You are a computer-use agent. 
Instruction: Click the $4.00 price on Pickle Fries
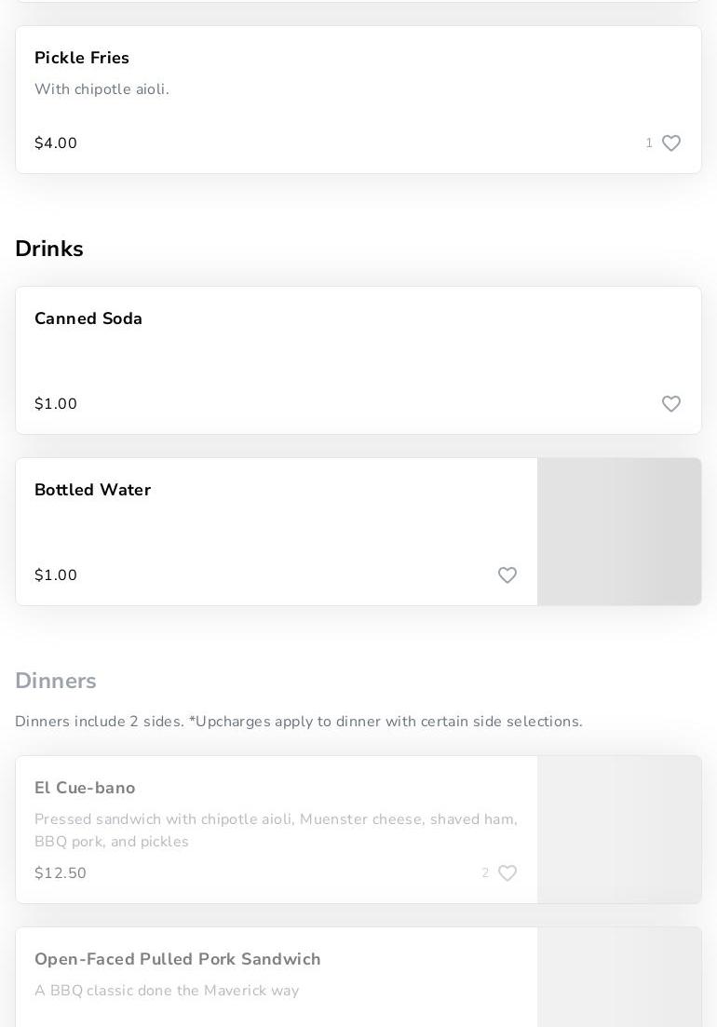point(56,143)
